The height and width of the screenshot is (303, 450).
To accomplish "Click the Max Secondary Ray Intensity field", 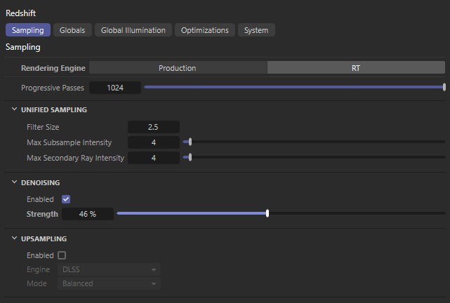I will (x=153, y=158).
